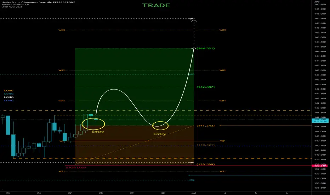The height and width of the screenshot is (195, 330).
Task: Click the JPY currency label on price axis
Action: 317,2
